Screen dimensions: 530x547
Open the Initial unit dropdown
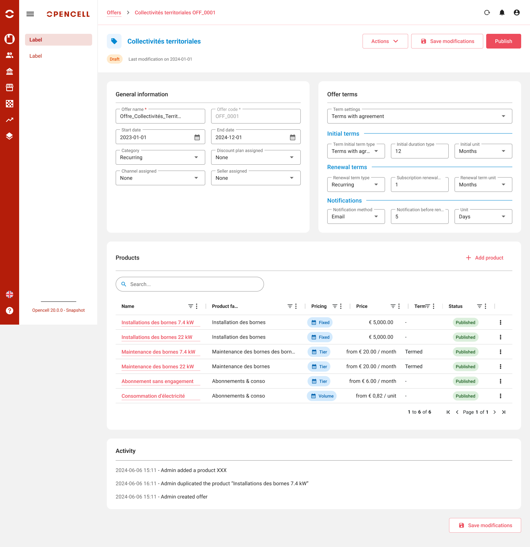click(483, 151)
